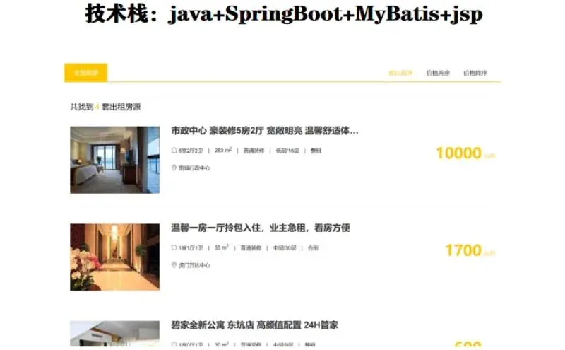
Task: Click the hallway photo of 温馨一房一厅 listing
Action: point(115,257)
